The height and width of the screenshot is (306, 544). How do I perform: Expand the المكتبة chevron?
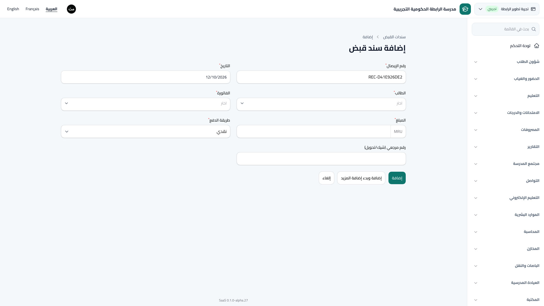coord(476,300)
